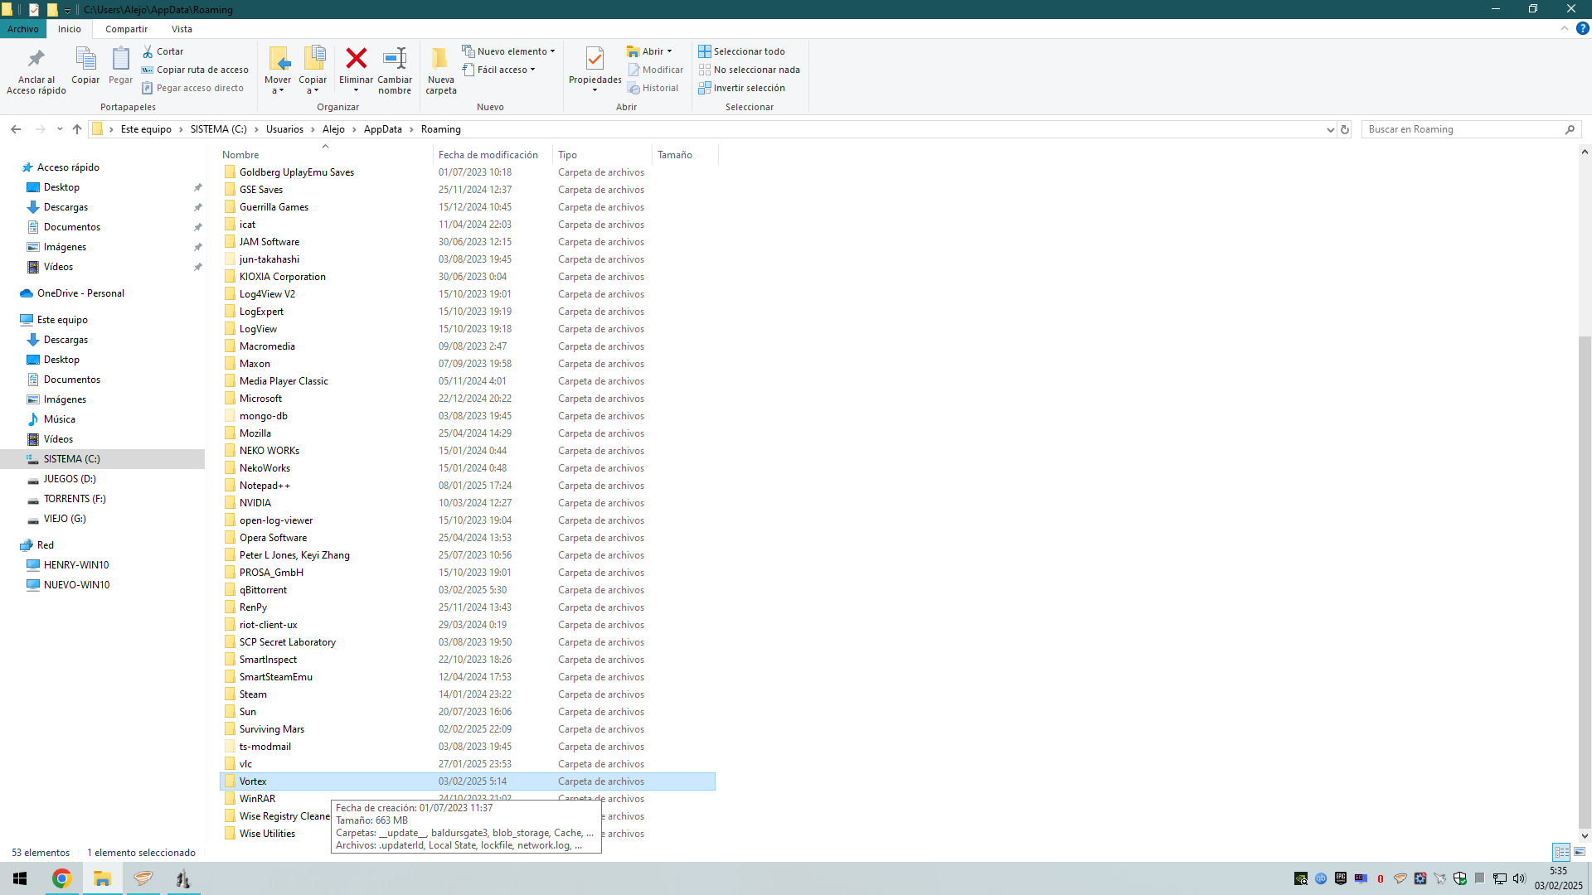Image resolution: width=1592 pixels, height=895 pixels.
Task: Select HENRY-WIN10 network computer
Action: point(76,565)
